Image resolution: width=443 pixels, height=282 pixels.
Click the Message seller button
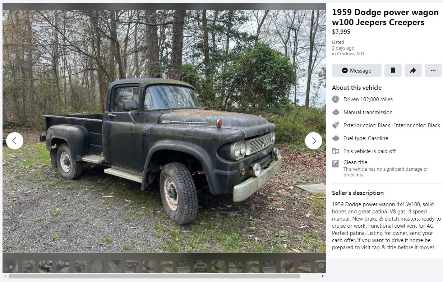[356, 70]
